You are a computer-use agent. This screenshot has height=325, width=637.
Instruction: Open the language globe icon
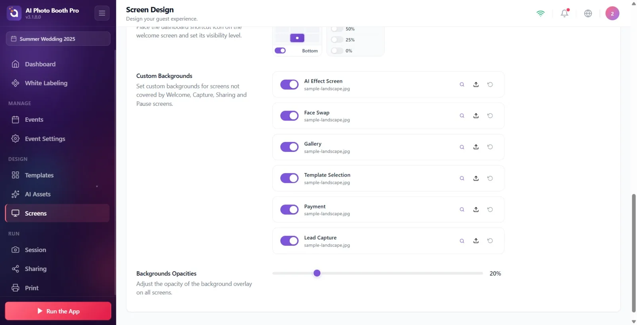(588, 13)
